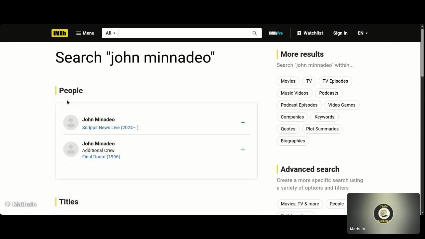Open the hamburger Menu button

point(85,33)
